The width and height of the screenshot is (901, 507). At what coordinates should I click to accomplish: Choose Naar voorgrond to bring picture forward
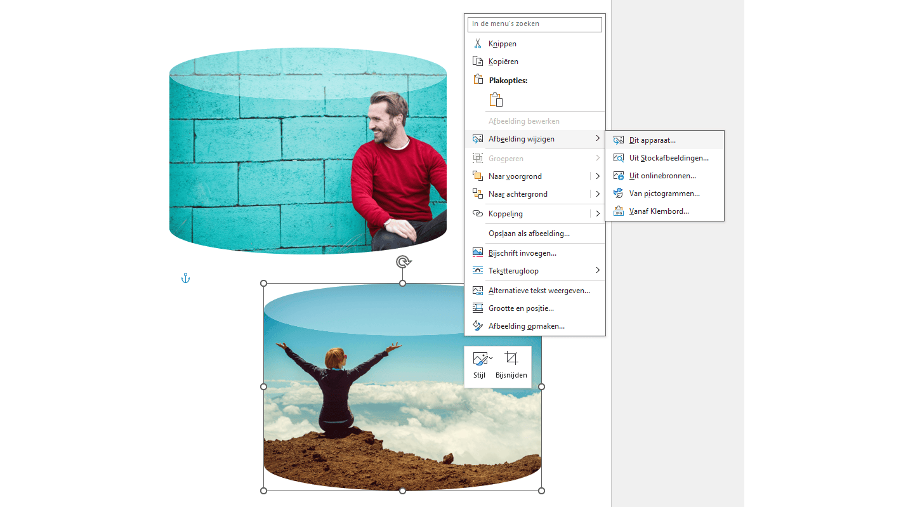pos(527,176)
